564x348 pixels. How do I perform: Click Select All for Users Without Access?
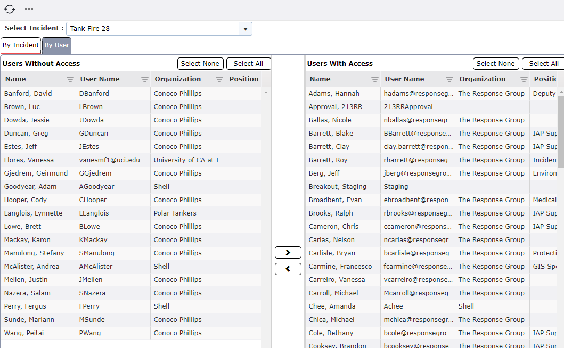tap(248, 63)
